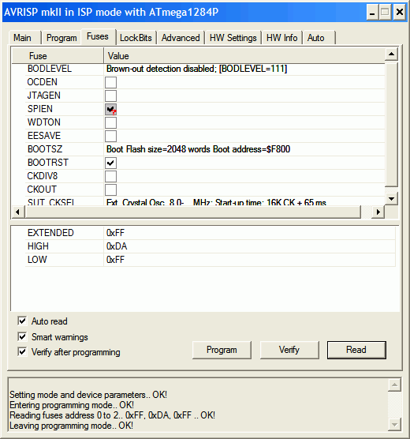Toggle the SPIEN fuse checkbox
410x439 pixels.
[x=110, y=109]
